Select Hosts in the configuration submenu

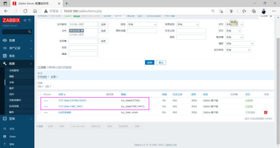point(12,82)
